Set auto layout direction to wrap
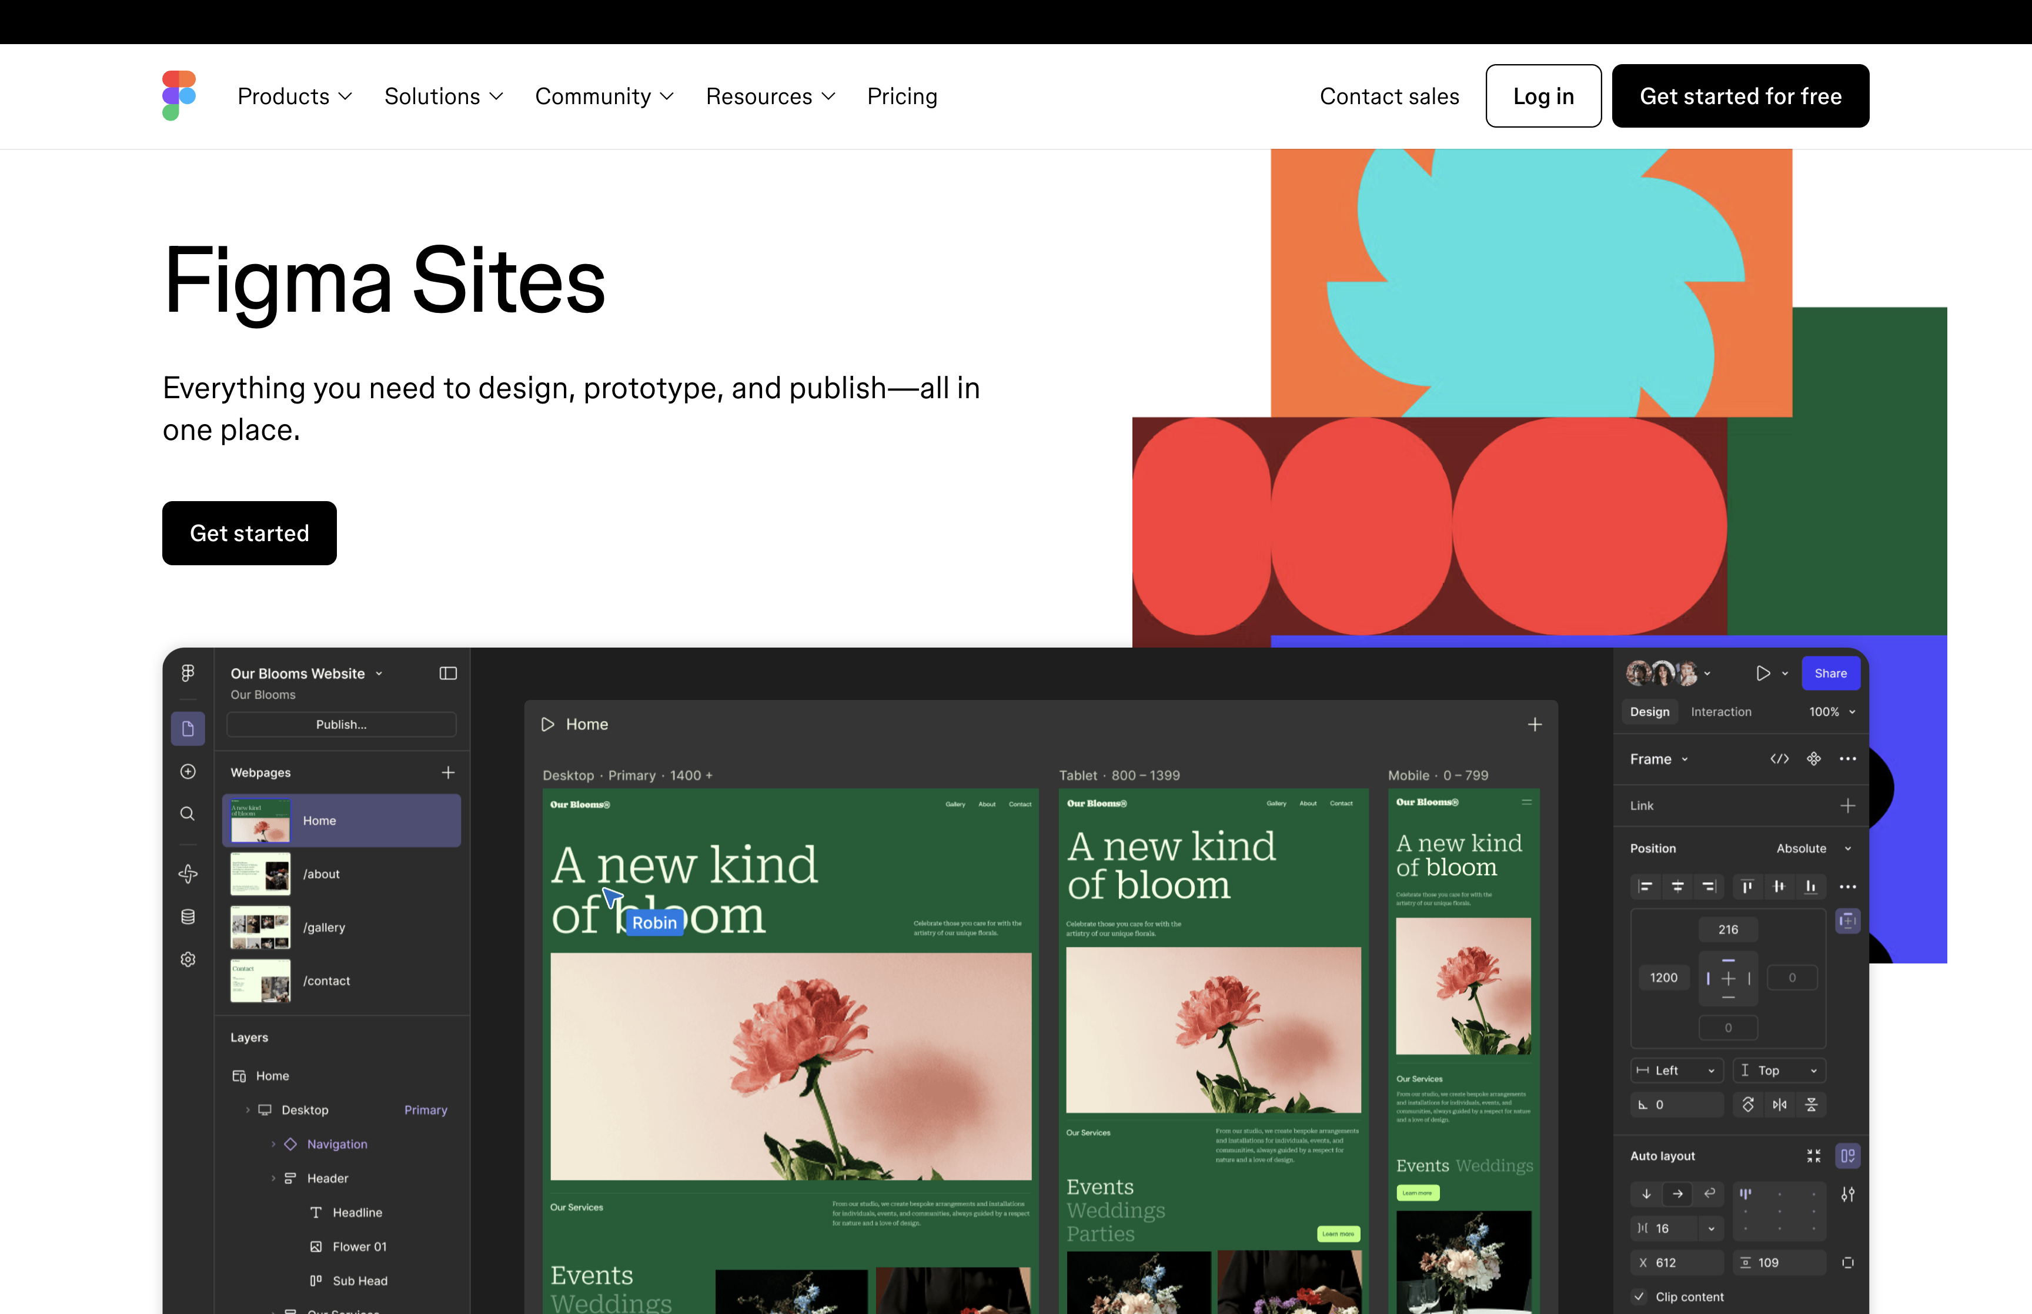The width and height of the screenshot is (2032, 1314). click(1709, 1193)
